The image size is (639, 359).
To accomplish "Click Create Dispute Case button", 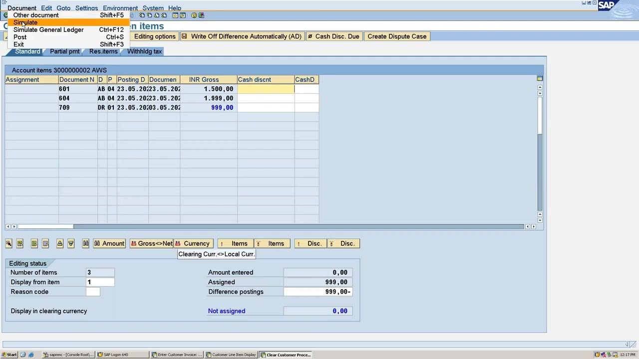I will pos(397,36).
